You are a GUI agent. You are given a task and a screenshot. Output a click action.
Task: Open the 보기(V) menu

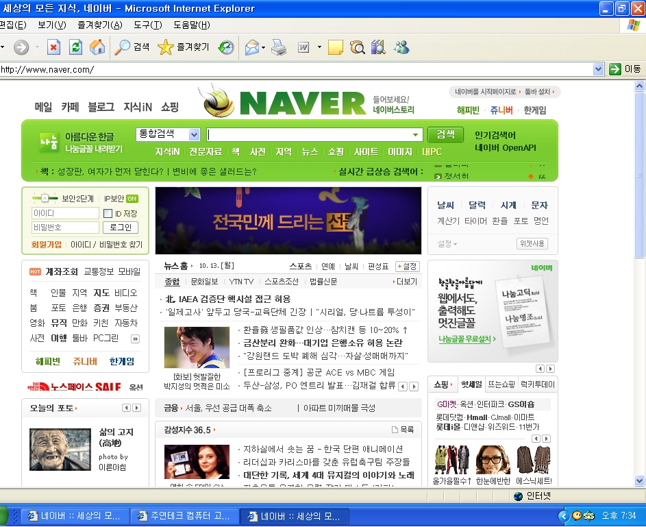tap(51, 25)
